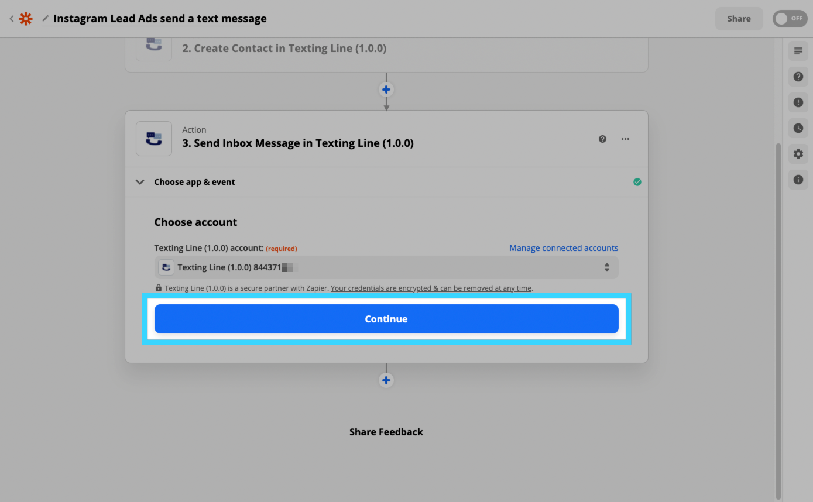Open the sidebar info icon

coord(798,180)
